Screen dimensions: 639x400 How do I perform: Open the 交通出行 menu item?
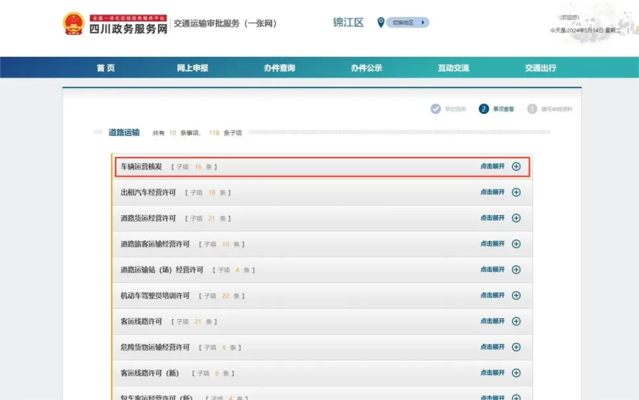tap(540, 68)
